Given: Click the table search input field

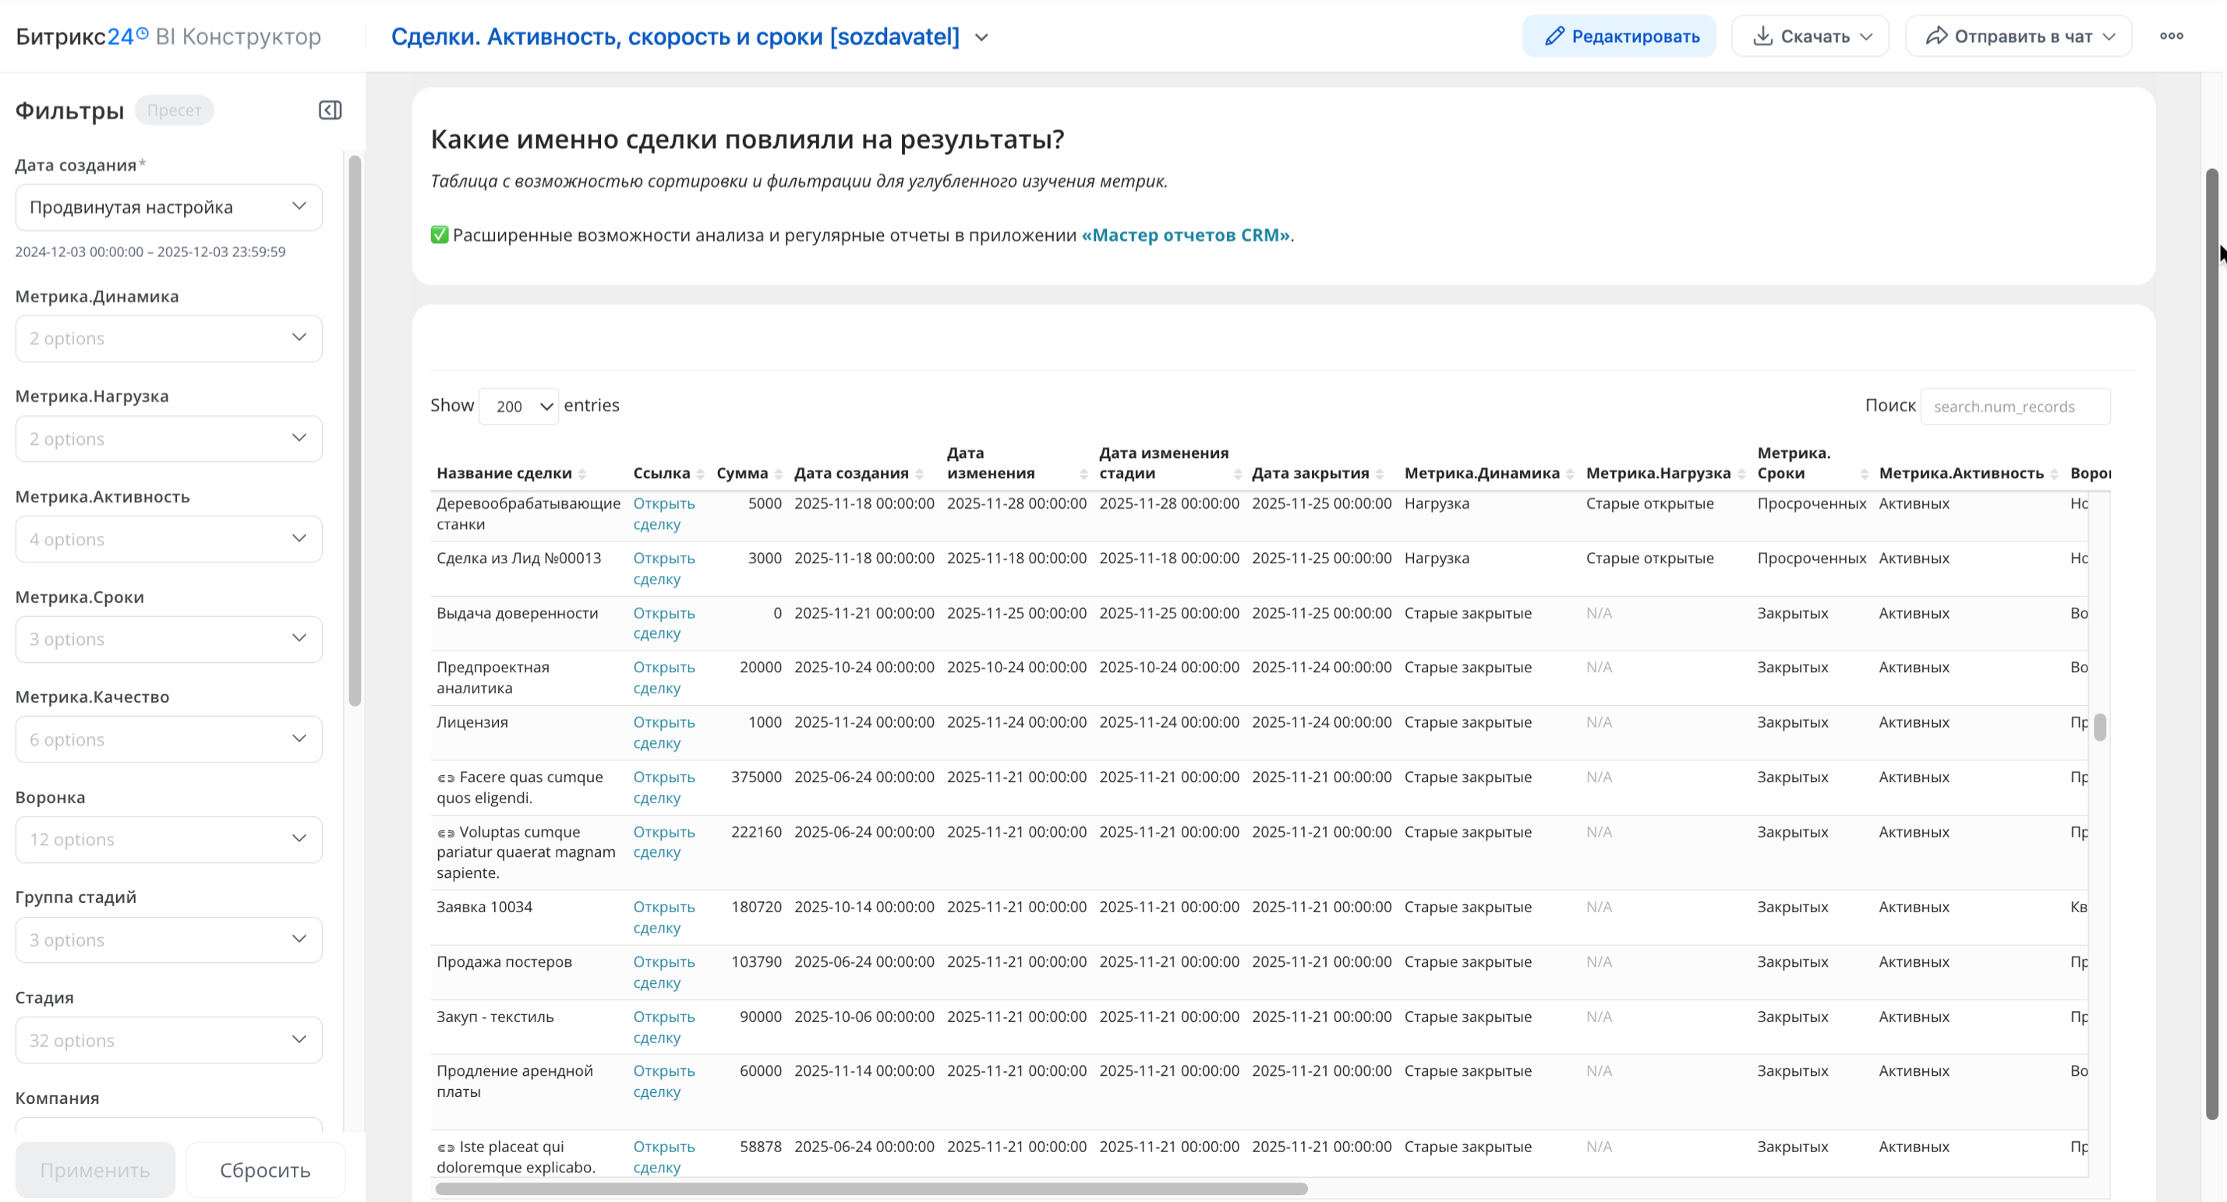Looking at the screenshot, I should [x=2014, y=406].
